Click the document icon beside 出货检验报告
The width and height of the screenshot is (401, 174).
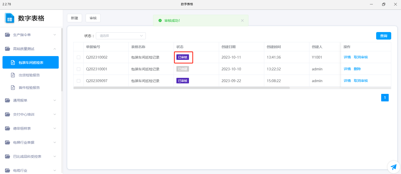[x=13, y=75]
